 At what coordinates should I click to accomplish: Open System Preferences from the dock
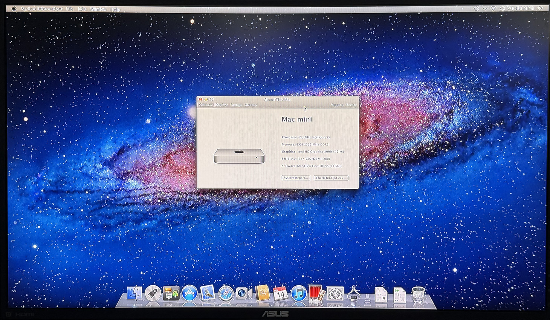click(335, 293)
